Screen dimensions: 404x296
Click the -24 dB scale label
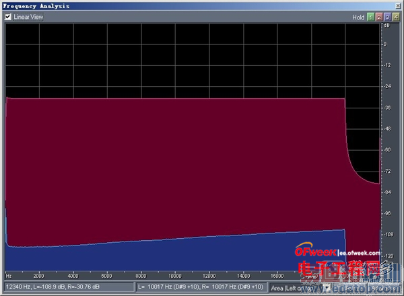click(387, 87)
